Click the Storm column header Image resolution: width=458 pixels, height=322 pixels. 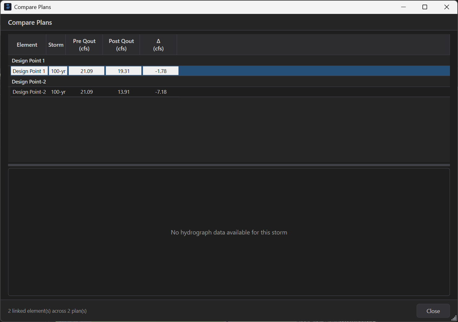[x=56, y=45]
